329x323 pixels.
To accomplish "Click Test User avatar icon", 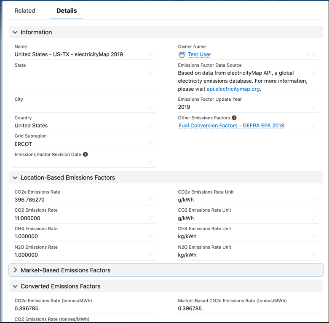I will 182,54.
